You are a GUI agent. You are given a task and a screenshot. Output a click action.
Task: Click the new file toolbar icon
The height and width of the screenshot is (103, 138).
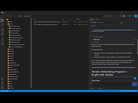109,16
